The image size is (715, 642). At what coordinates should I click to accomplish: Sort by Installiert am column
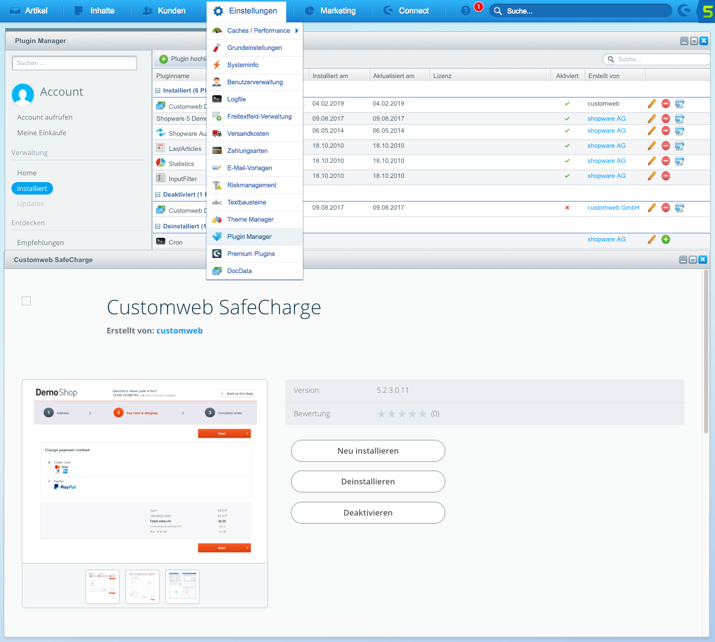coord(339,76)
